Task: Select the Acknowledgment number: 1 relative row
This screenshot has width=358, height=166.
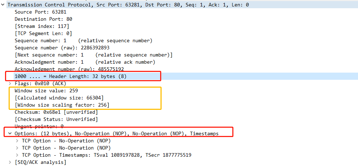Action: point(85,62)
